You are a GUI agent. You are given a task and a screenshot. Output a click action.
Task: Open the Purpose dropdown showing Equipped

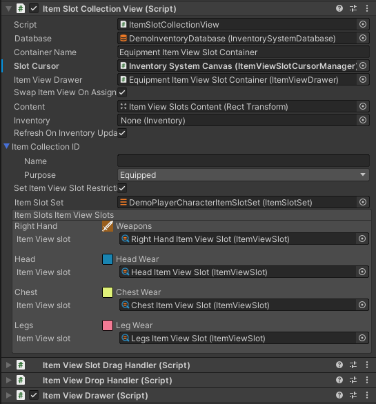click(x=243, y=175)
